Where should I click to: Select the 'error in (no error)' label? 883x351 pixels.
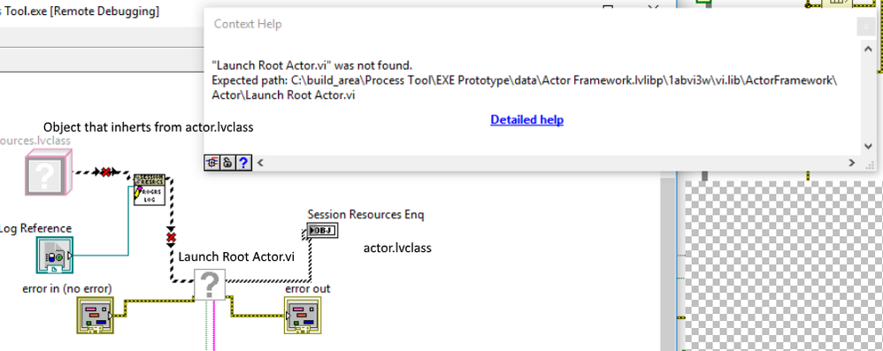[67, 288]
